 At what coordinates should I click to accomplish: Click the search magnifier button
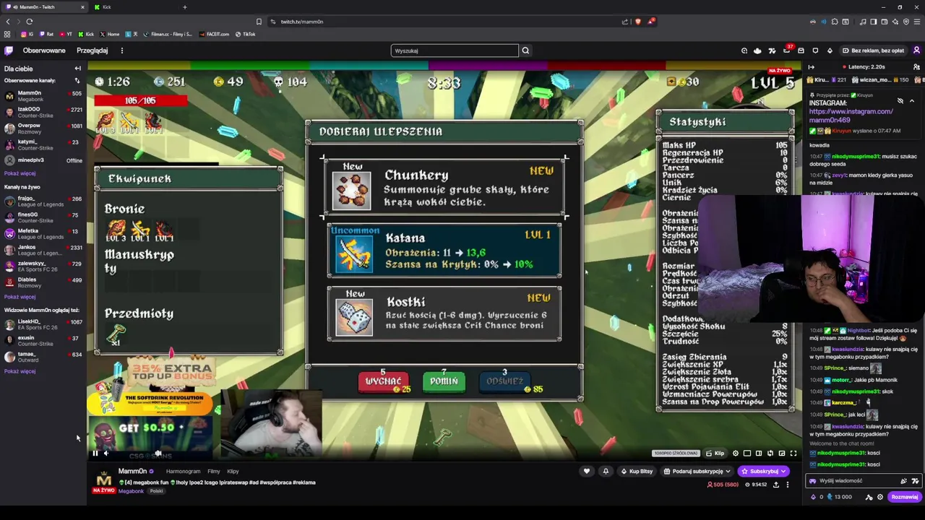tap(525, 51)
